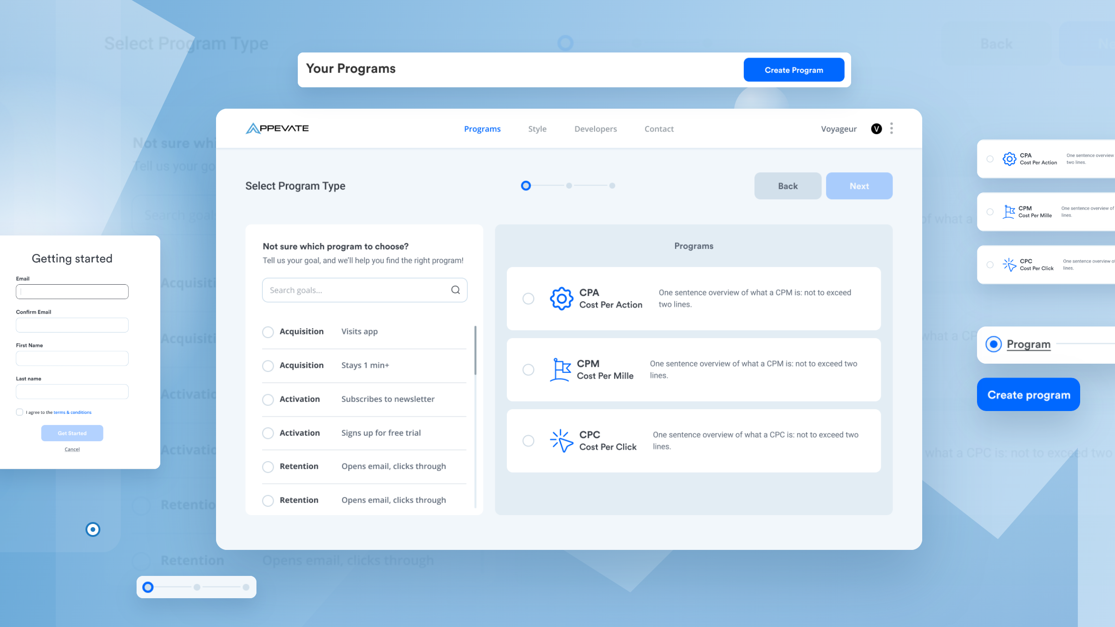
Task: Click the Voyageur profile avatar
Action: coord(876,129)
